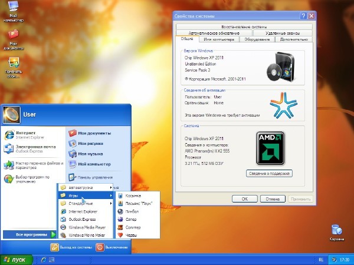354x265 pixels.
Task: Switch to Восстановление системы tab
Action: (244, 27)
